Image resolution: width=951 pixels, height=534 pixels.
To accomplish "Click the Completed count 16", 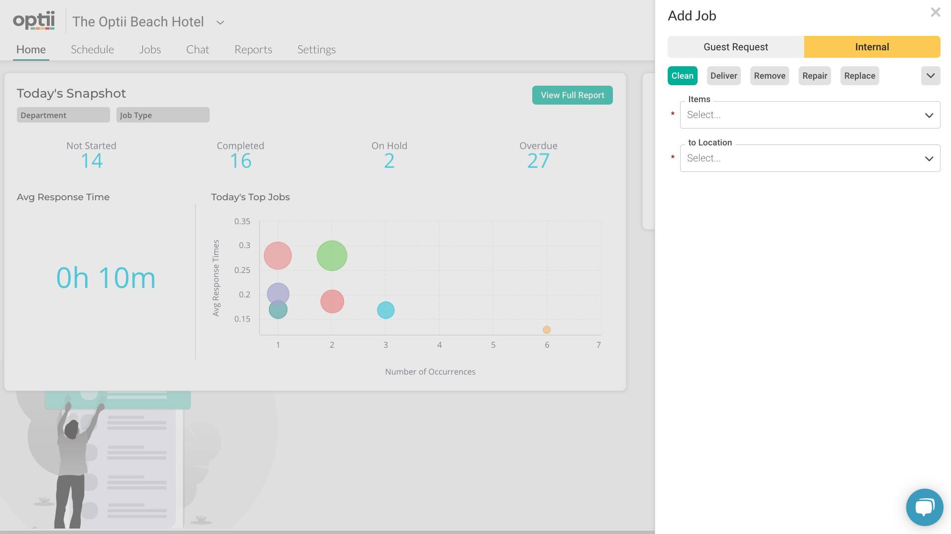I will tap(240, 161).
